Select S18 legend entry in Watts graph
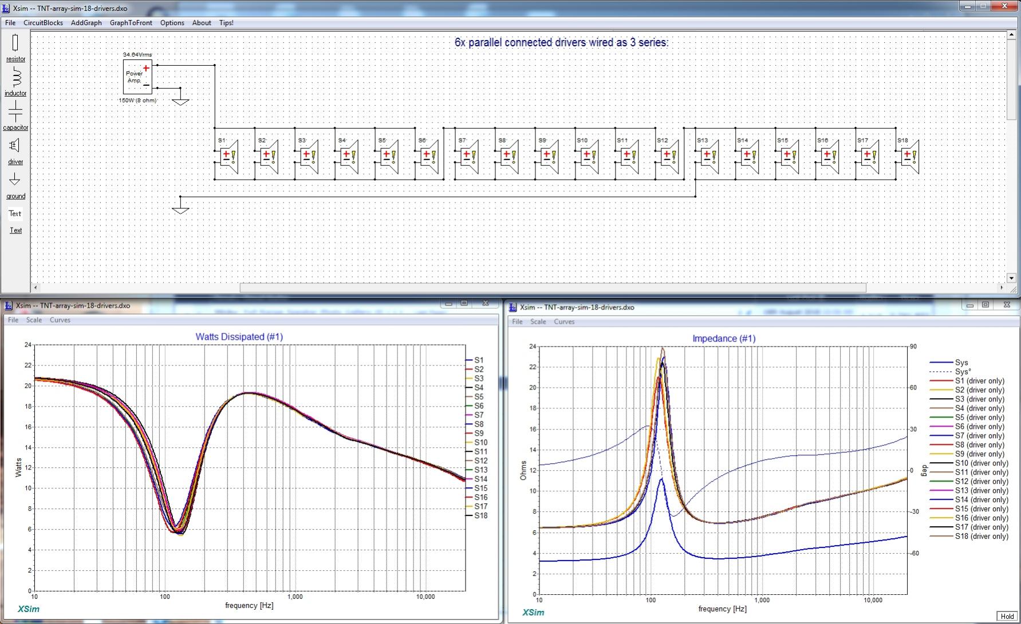 click(x=477, y=516)
